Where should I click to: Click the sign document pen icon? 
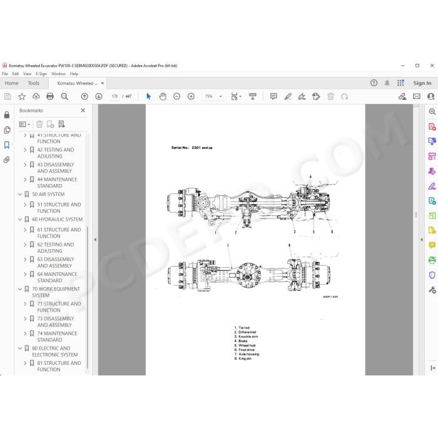click(302, 96)
